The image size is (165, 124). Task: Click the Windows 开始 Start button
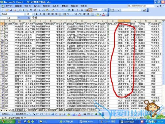coord(8,122)
